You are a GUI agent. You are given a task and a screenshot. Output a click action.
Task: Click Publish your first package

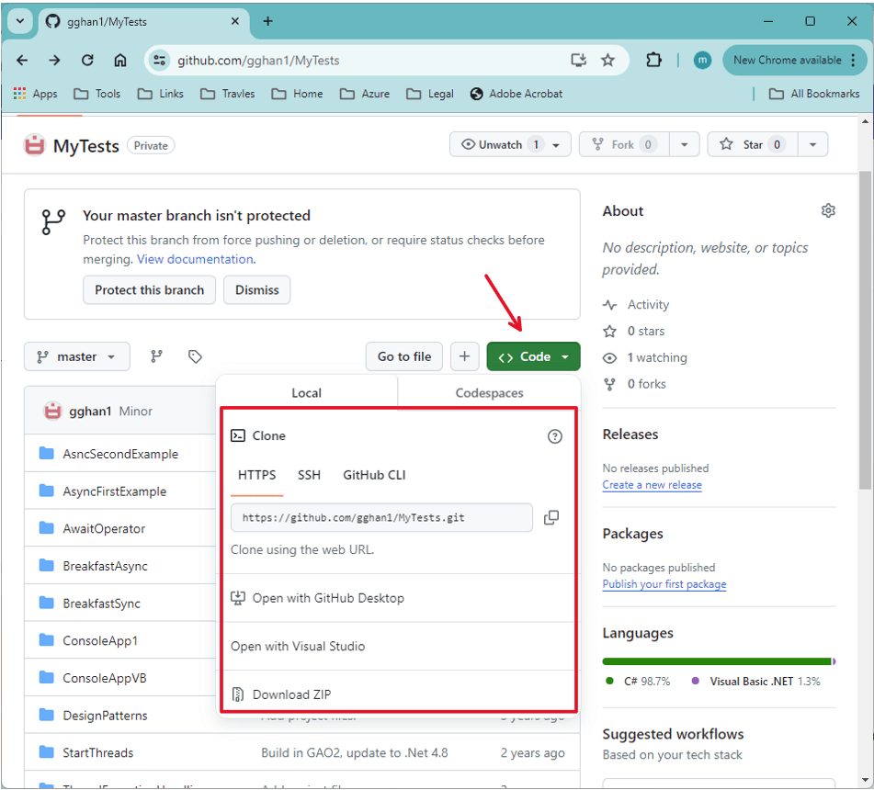(664, 584)
